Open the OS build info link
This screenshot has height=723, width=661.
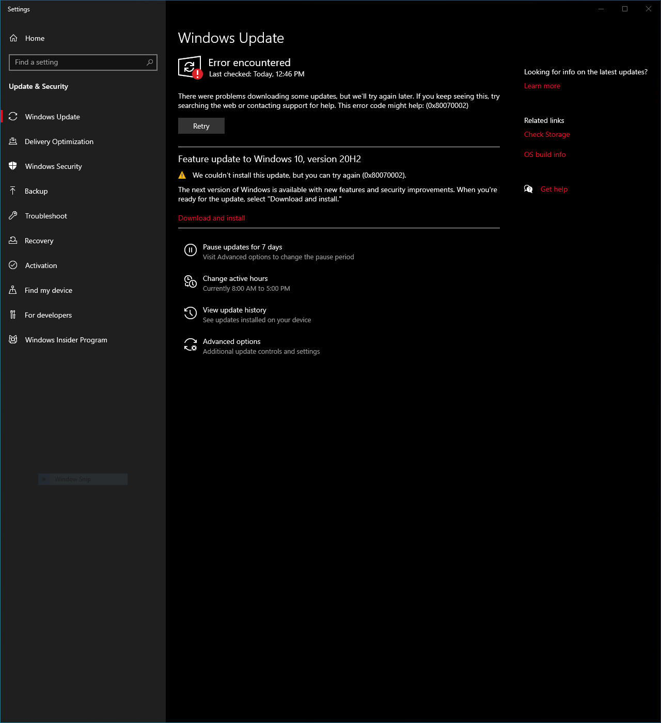pyautogui.click(x=545, y=155)
